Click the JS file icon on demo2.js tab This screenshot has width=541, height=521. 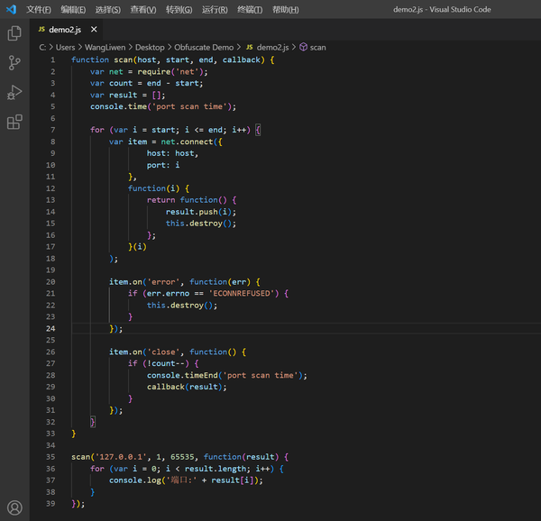(x=41, y=30)
